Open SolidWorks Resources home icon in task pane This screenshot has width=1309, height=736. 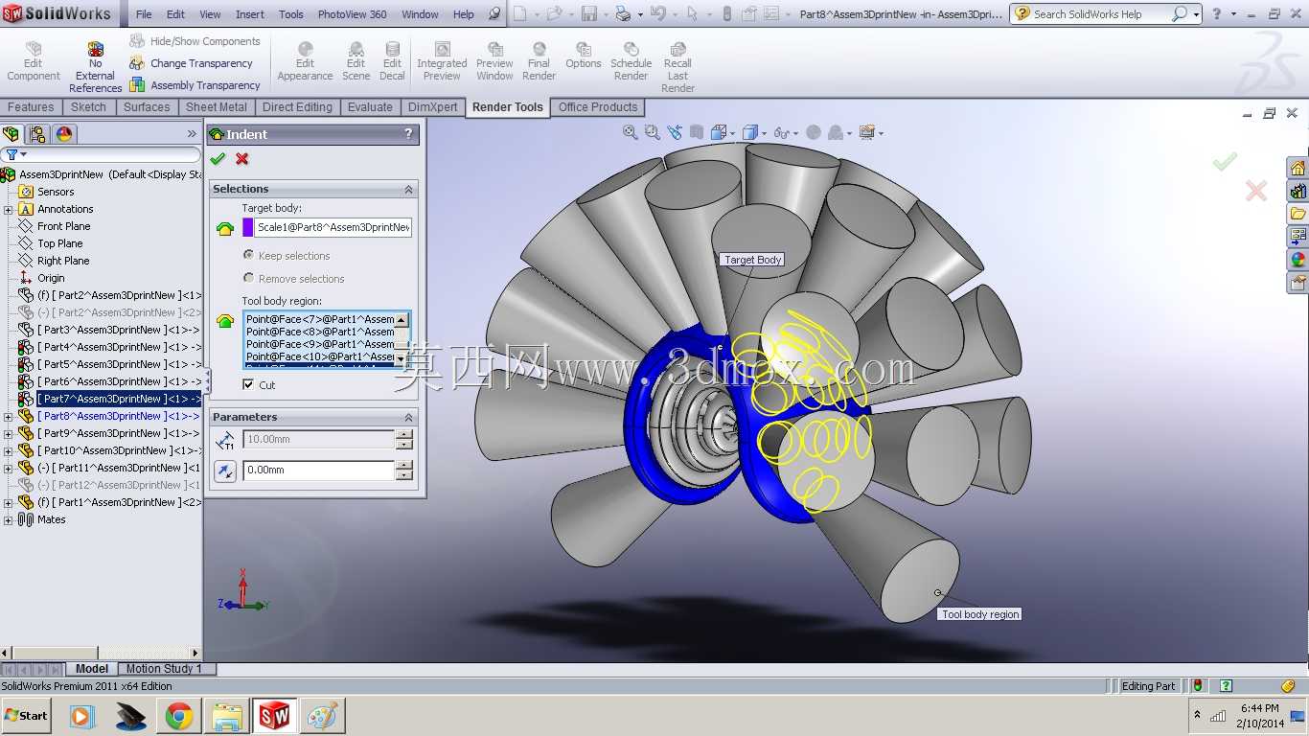(1298, 168)
